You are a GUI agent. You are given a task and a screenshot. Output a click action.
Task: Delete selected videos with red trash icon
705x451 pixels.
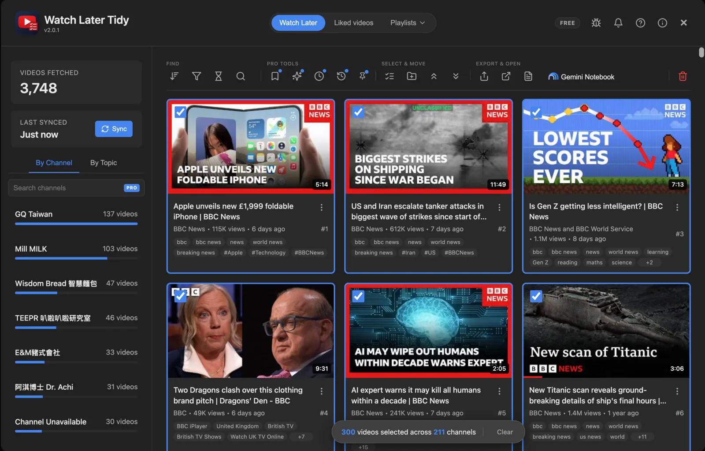click(x=683, y=76)
